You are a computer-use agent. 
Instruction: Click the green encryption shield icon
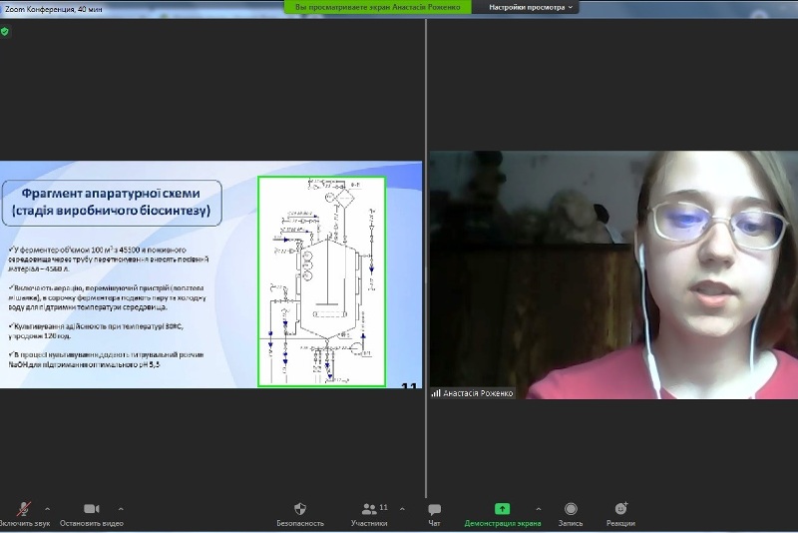tap(5, 31)
